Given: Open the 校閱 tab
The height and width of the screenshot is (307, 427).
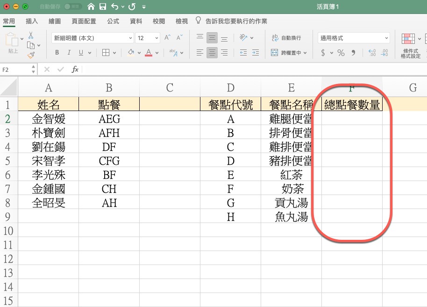Looking at the screenshot, I should click(159, 21).
